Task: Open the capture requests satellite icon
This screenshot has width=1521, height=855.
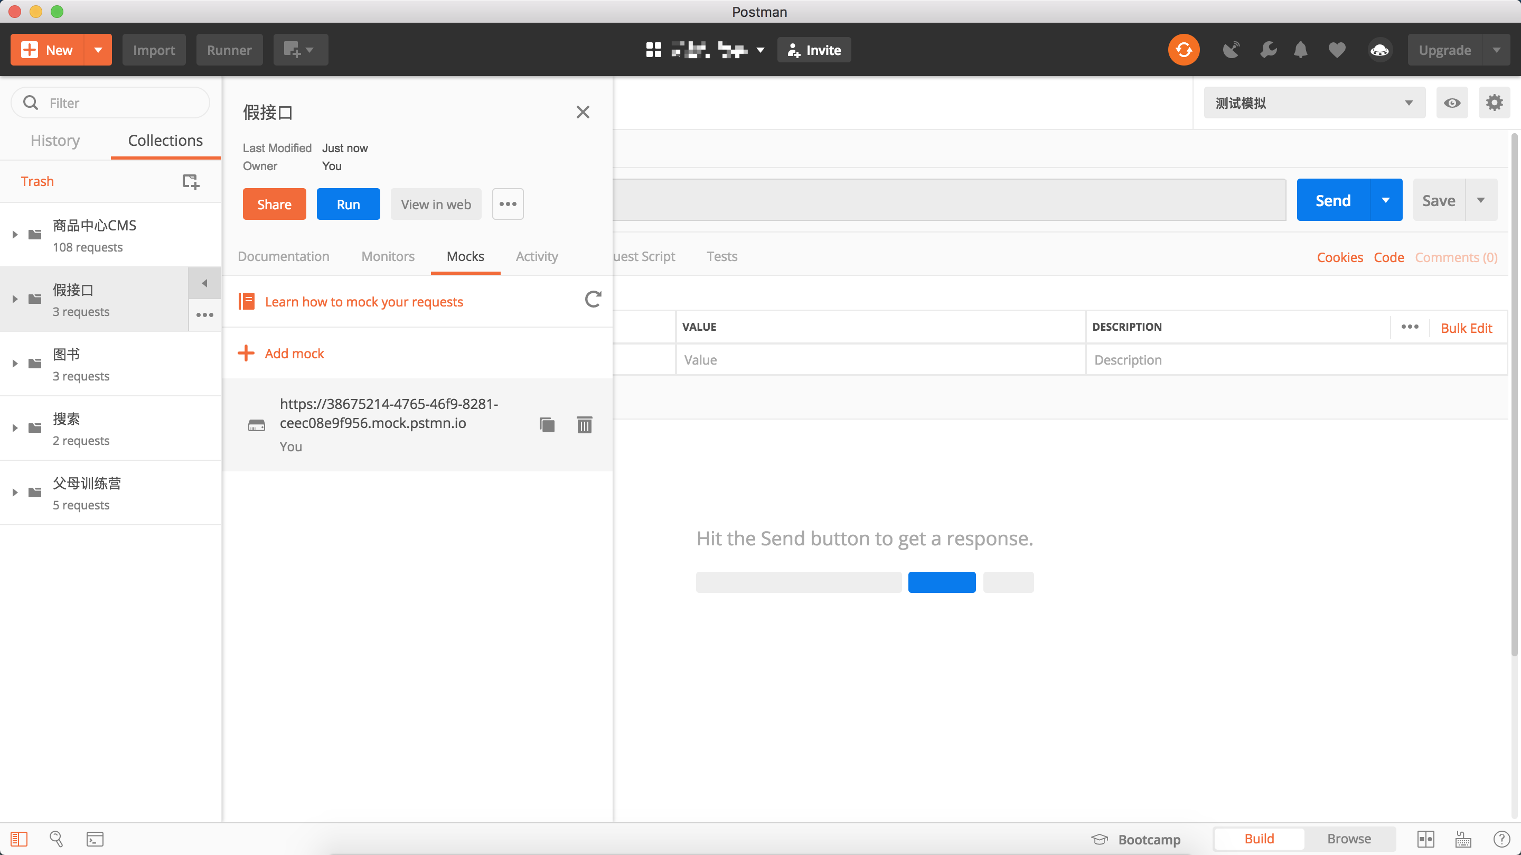Action: pyautogui.click(x=1232, y=50)
